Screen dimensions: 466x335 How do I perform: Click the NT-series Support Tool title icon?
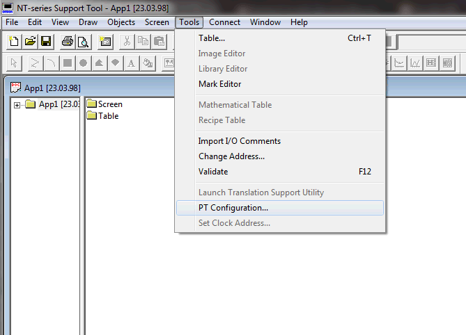[x=8, y=8]
